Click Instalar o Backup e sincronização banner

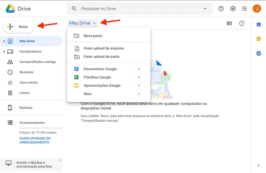[x=31, y=164]
